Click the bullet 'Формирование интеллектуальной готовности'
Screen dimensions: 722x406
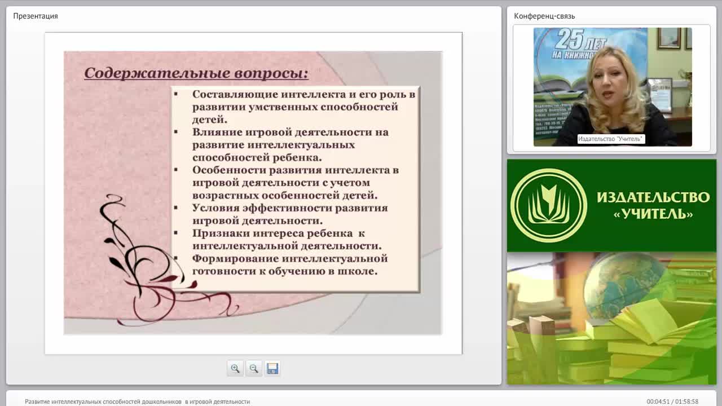point(290,264)
